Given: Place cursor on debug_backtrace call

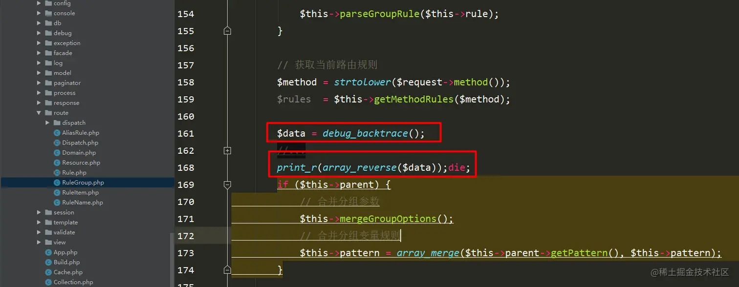Looking at the screenshot, I should coord(365,133).
